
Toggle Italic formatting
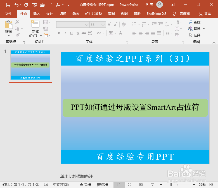(65, 33)
